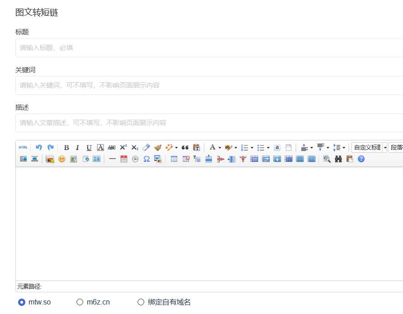
Task: Click the undo arrow icon
Action: (39, 148)
